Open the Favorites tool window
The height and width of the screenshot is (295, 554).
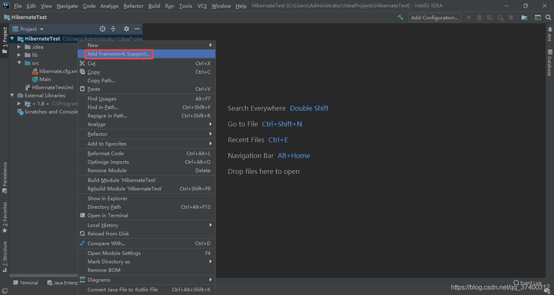point(4,217)
